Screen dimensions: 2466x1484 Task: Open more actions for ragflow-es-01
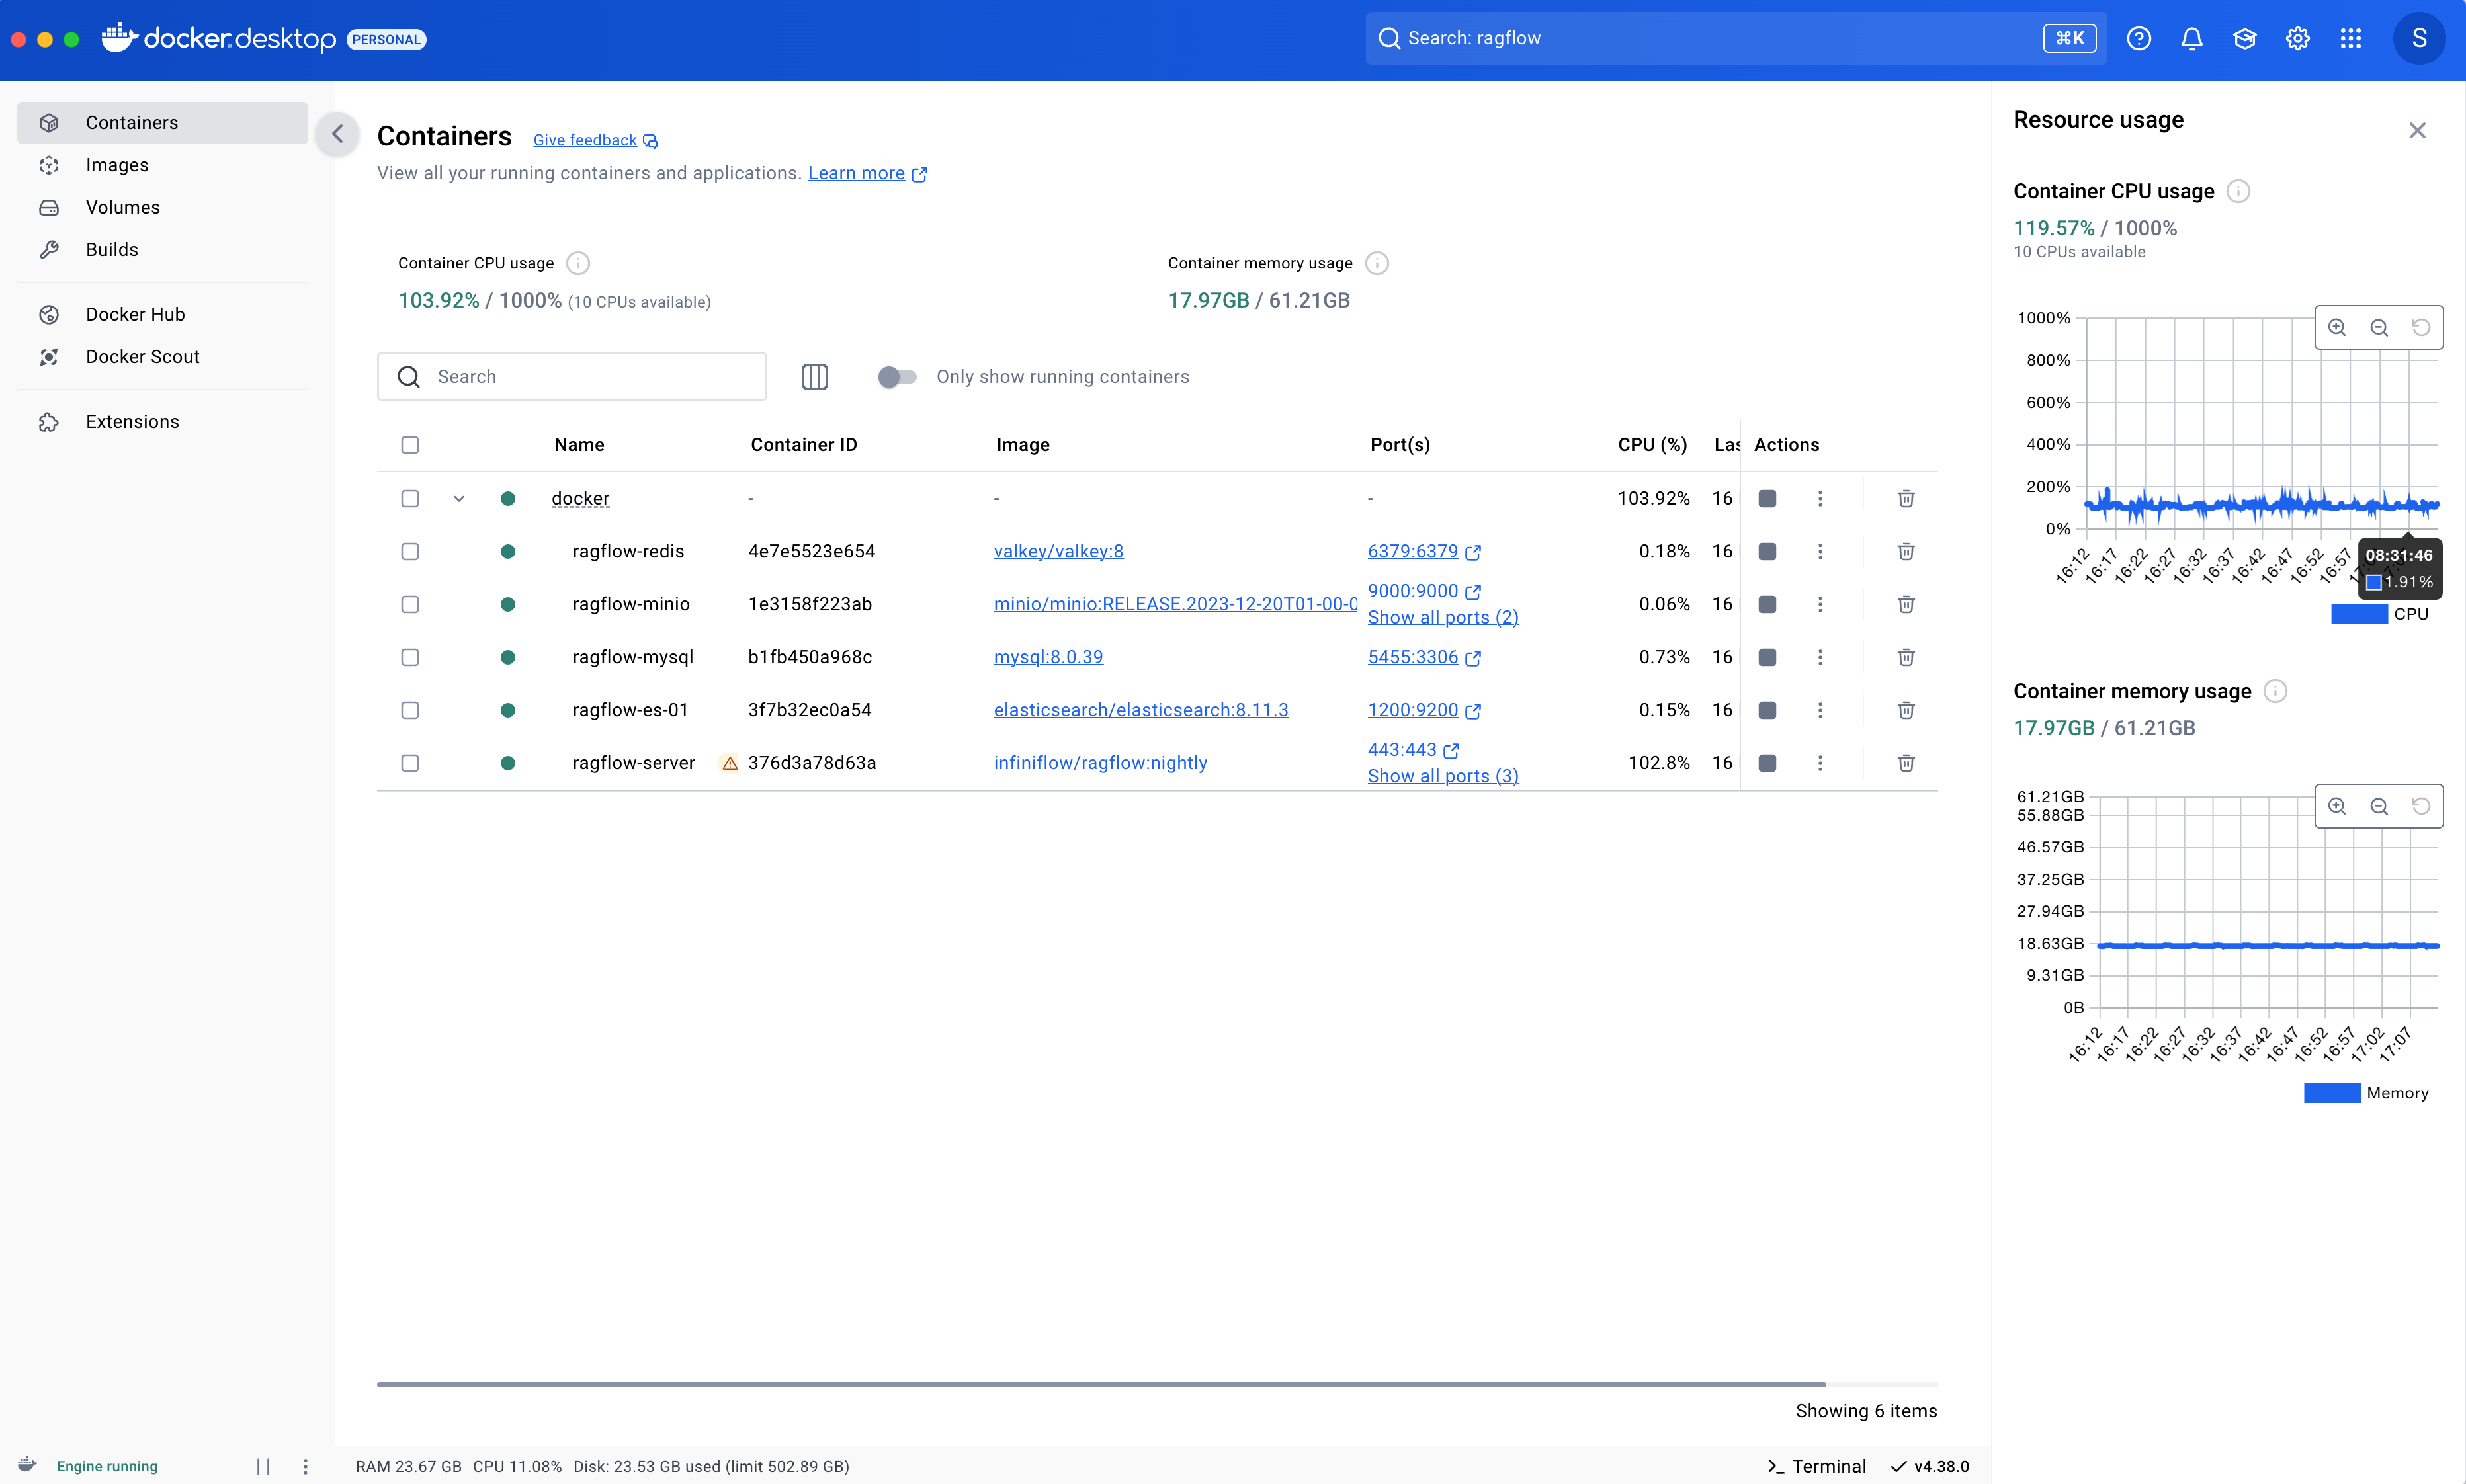(x=1820, y=710)
